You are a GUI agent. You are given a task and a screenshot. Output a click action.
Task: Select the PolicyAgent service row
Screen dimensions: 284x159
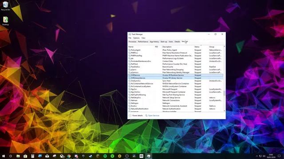coord(176,50)
